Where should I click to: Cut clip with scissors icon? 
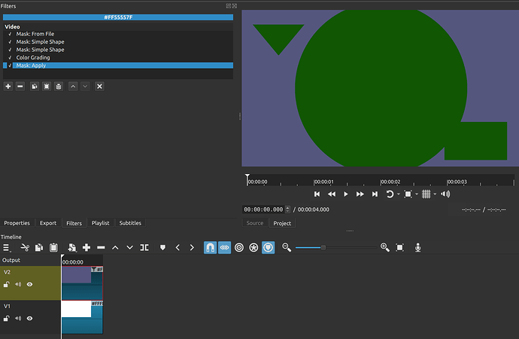(x=25, y=248)
